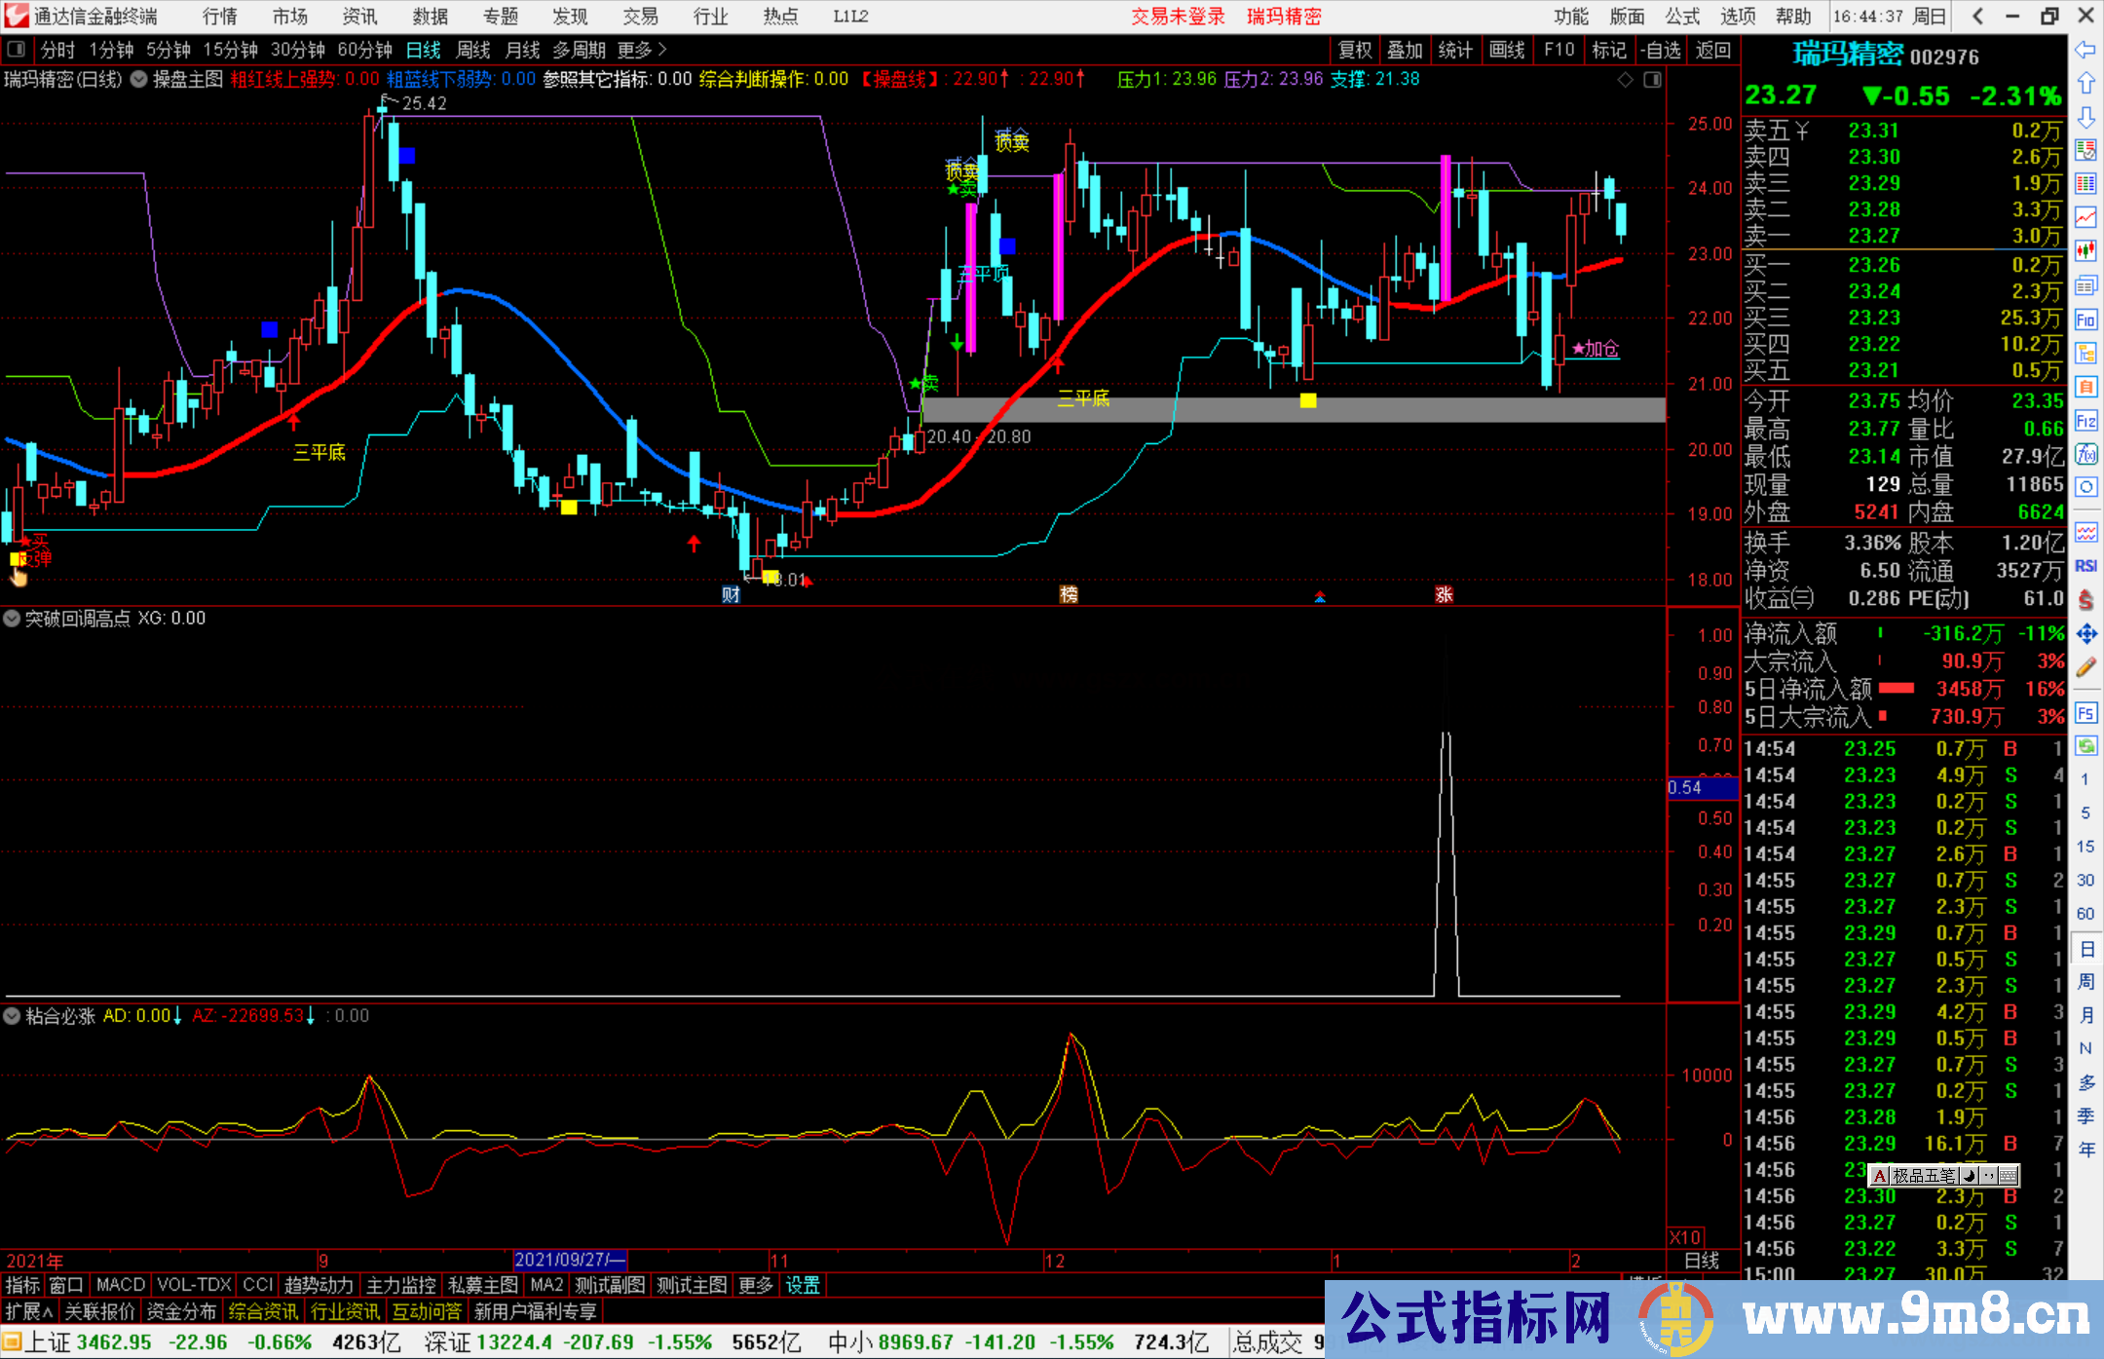Select the pencil drawing tool icon
This screenshot has width=2104, height=1359.
[x=2085, y=667]
